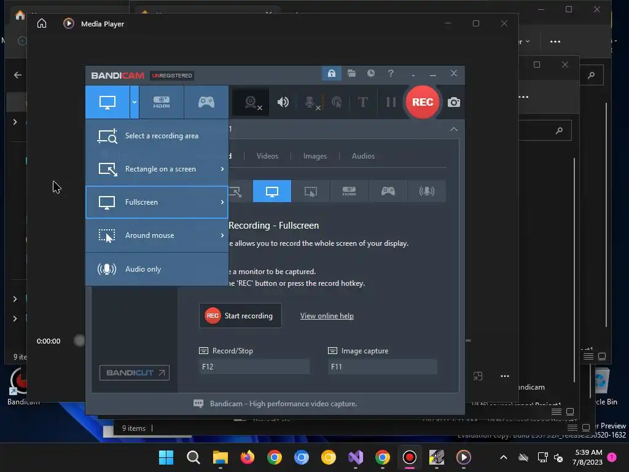Open Media Player more options ellipsis
The image size is (629, 472).
click(x=505, y=376)
